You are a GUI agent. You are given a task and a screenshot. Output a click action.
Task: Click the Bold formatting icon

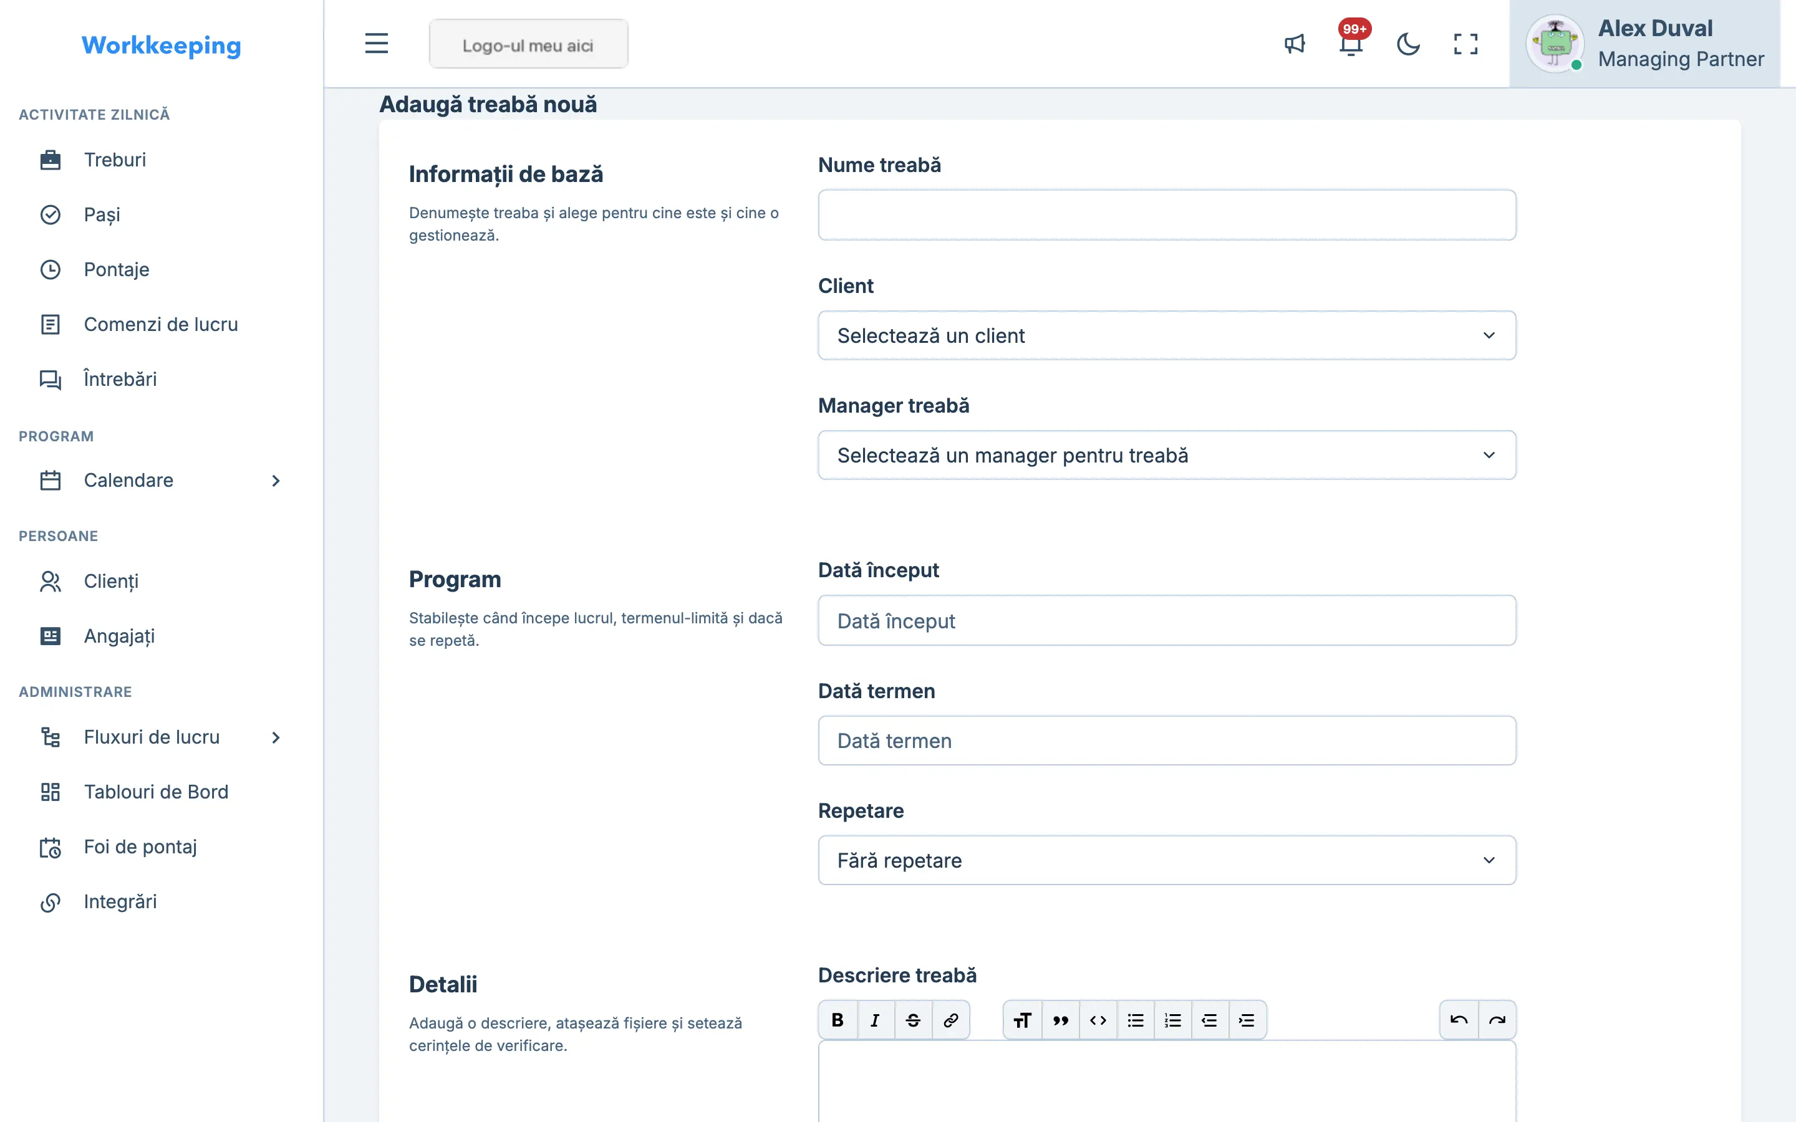pyautogui.click(x=838, y=1020)
